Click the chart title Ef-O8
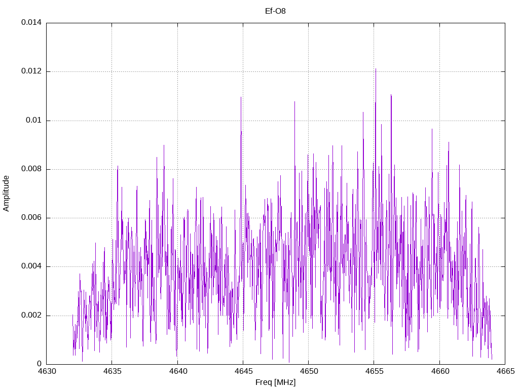The height and width of the screenshot is (389, 519). pyautogui.click(x=275, y=11)
